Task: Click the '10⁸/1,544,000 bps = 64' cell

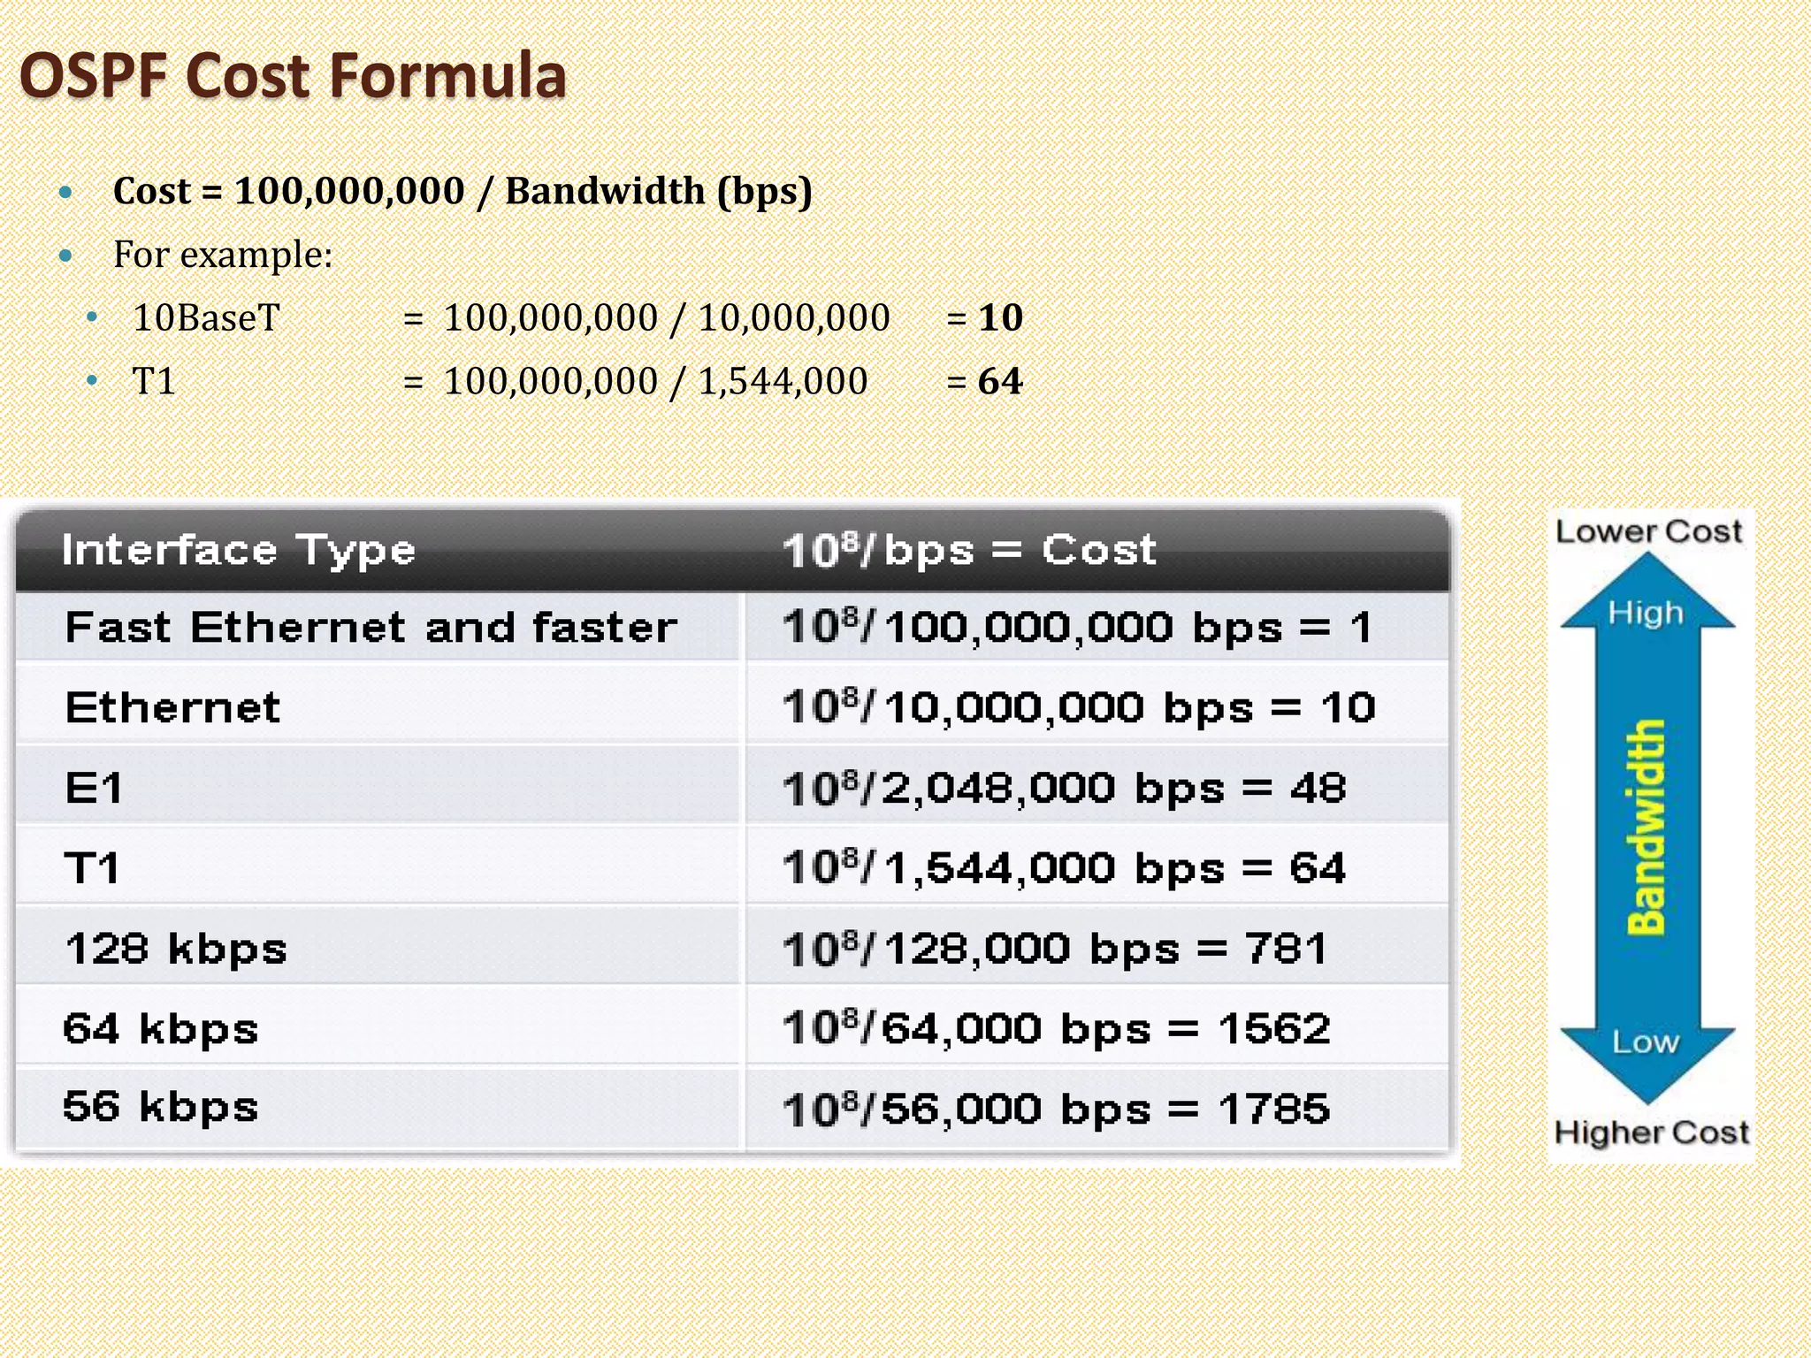Action: coord(1065,868)
